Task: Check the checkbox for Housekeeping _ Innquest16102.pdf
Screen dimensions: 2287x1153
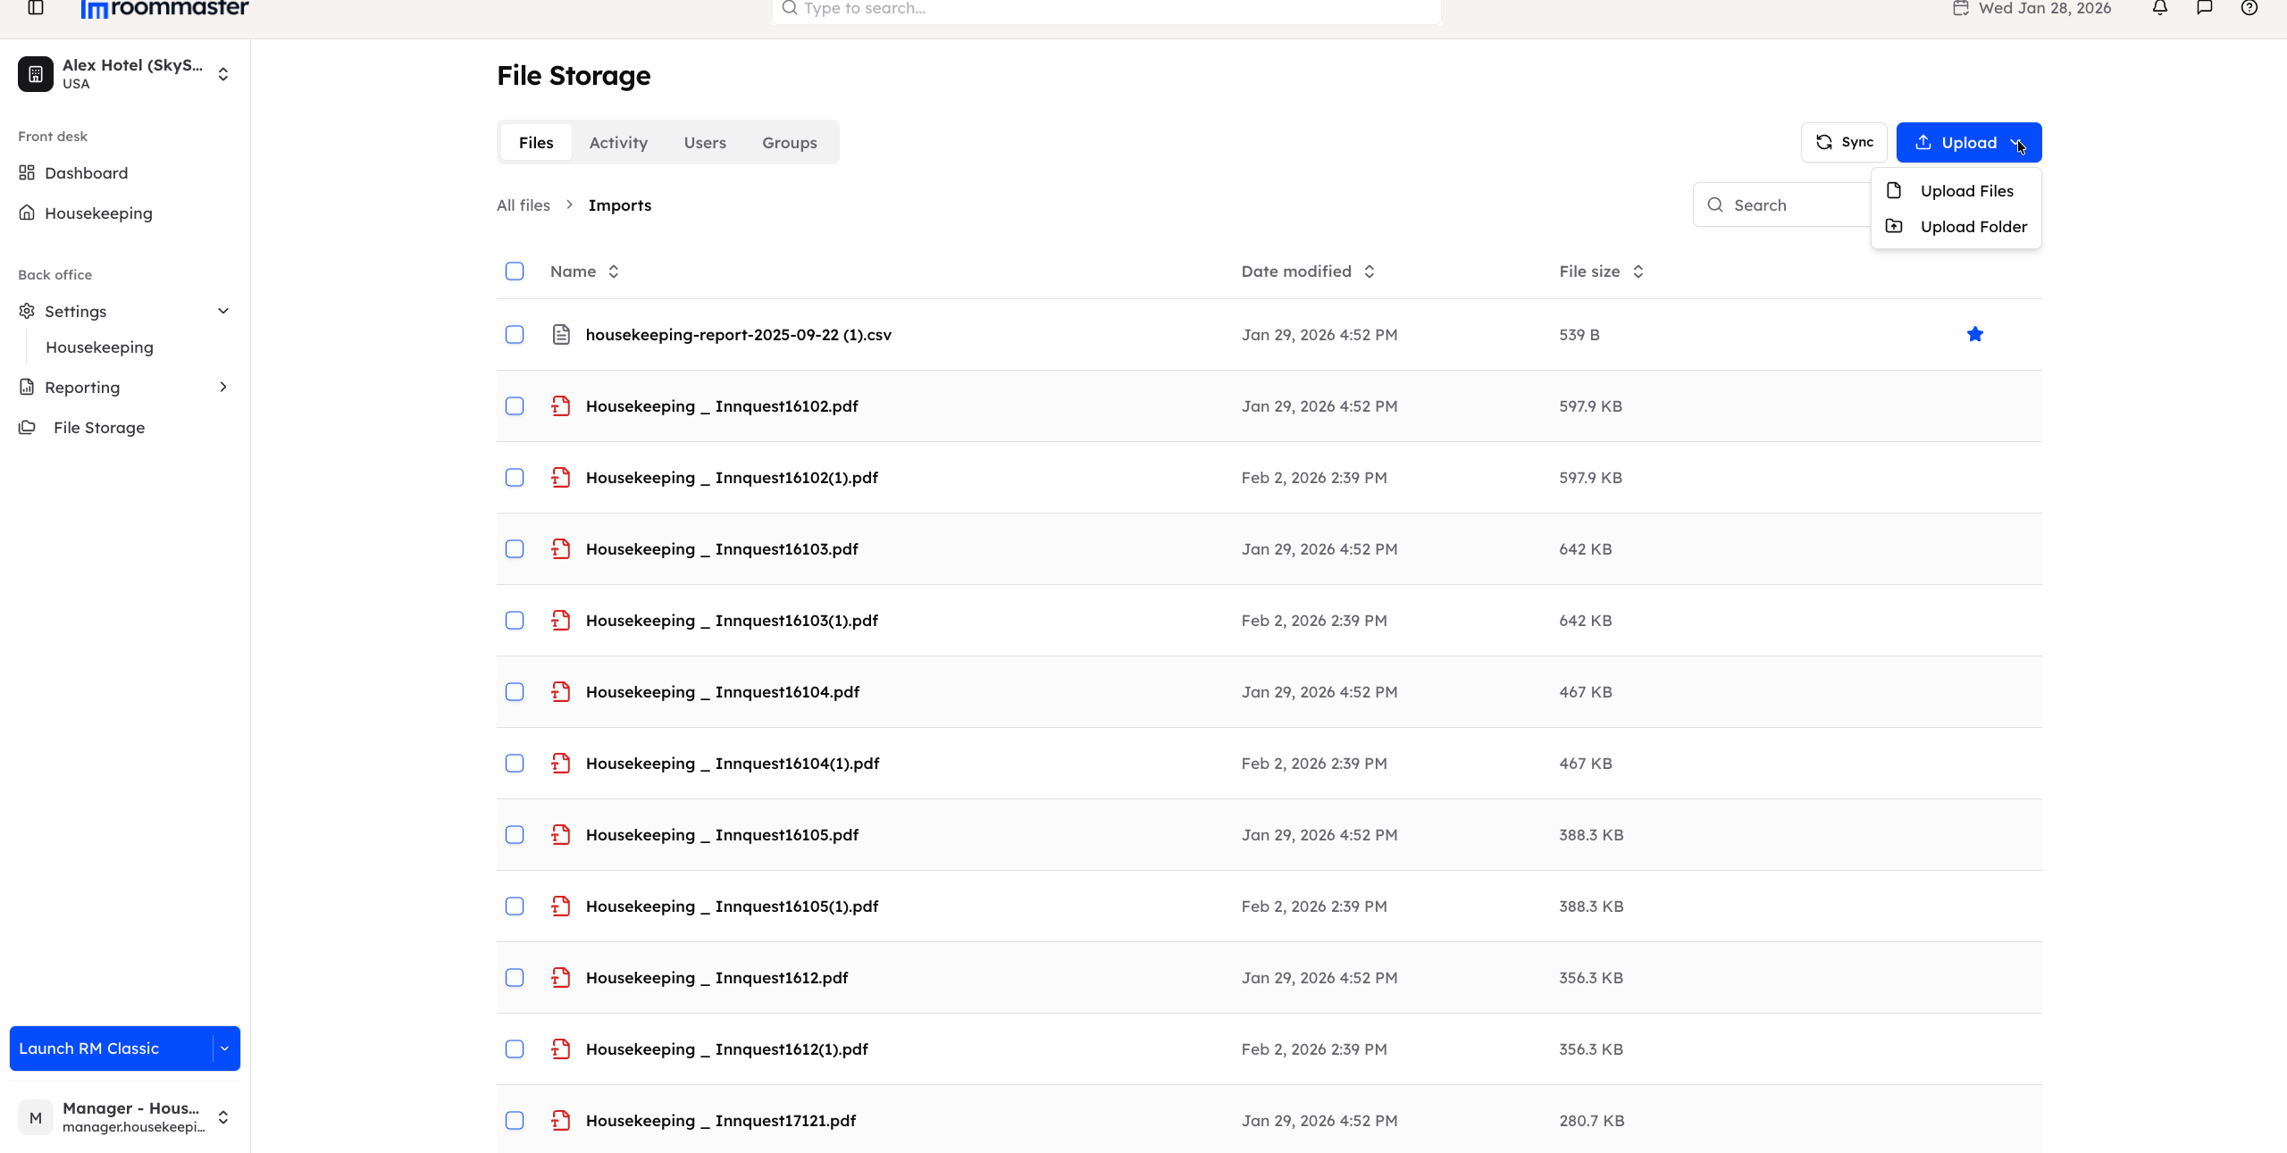Action: pos(515,406)
